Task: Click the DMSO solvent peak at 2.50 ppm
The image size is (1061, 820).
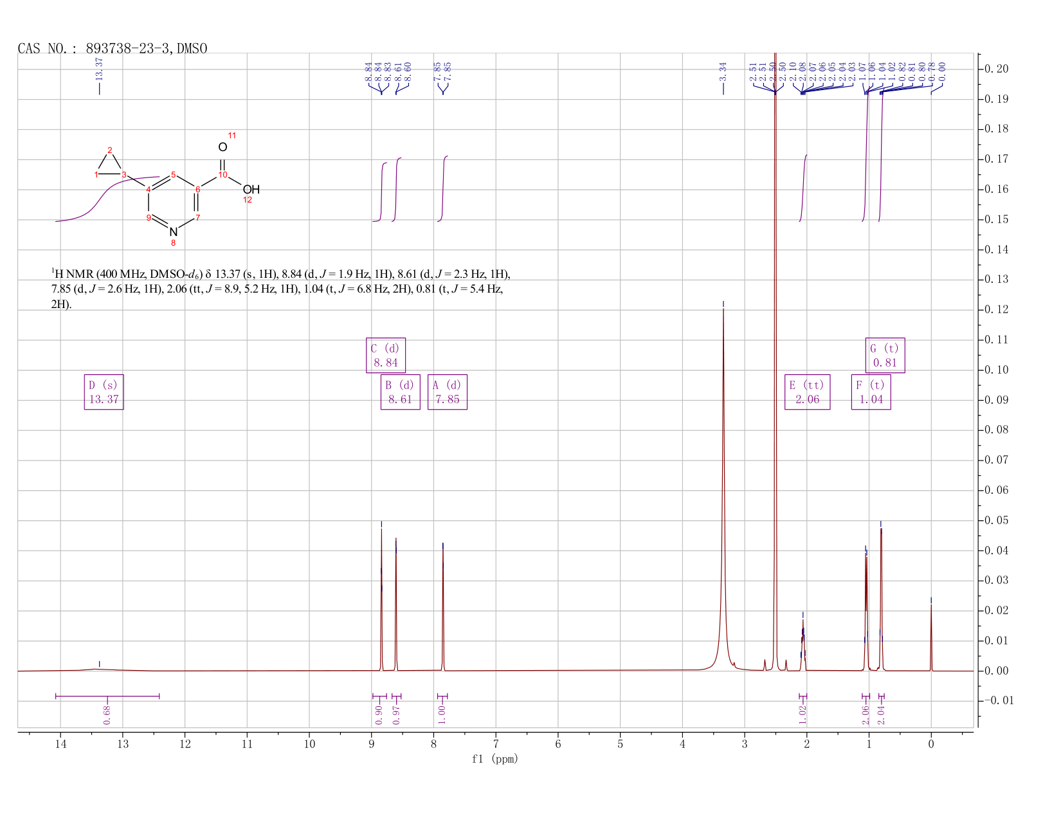Action: (775, 360)
